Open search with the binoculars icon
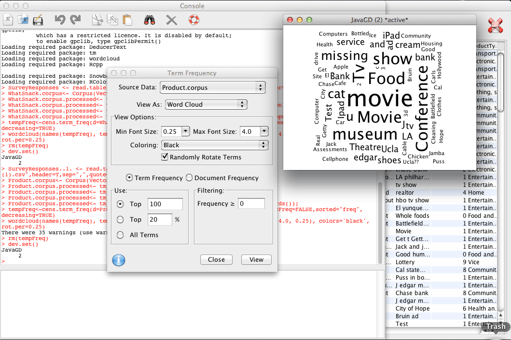Image resolution: width=511 pixels, height=340 pixels. coord(150,20)
